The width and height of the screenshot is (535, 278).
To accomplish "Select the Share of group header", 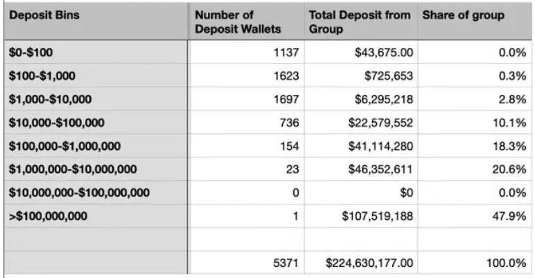I will [475, 21].
